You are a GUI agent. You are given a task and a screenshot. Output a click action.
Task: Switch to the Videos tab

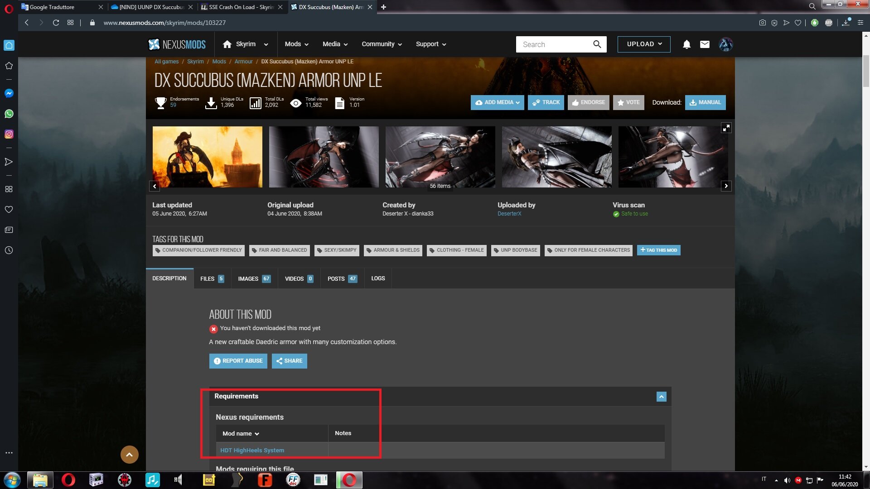(299, 278)
